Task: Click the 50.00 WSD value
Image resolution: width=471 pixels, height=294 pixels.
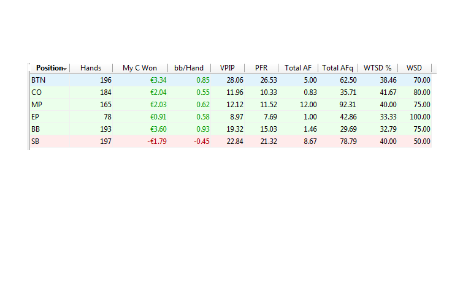Action: tap(422, 141)
